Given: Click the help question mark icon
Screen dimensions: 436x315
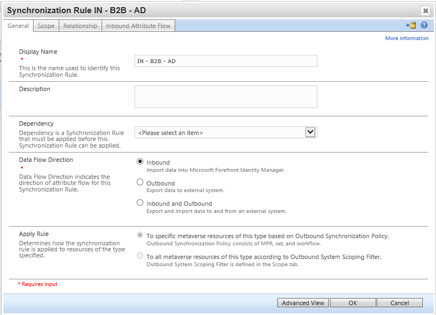Looking at the screenshot, I should (x=424, y=25).
